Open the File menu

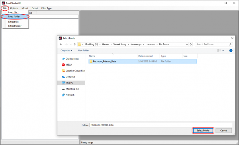pos(5,8)
